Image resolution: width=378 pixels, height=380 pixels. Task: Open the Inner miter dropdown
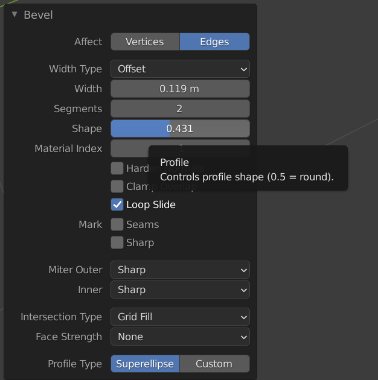(180, 290)
